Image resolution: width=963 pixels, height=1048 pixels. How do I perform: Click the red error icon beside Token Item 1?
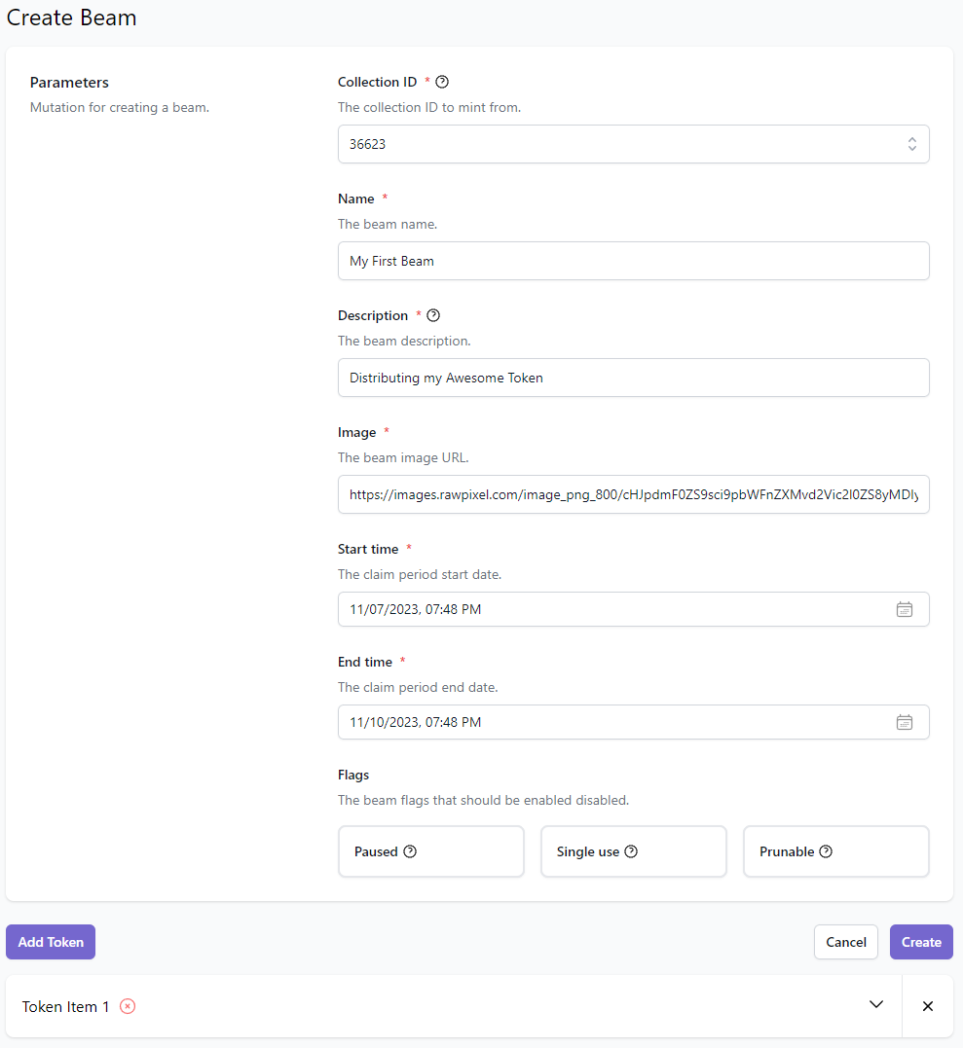(128, 1006)
